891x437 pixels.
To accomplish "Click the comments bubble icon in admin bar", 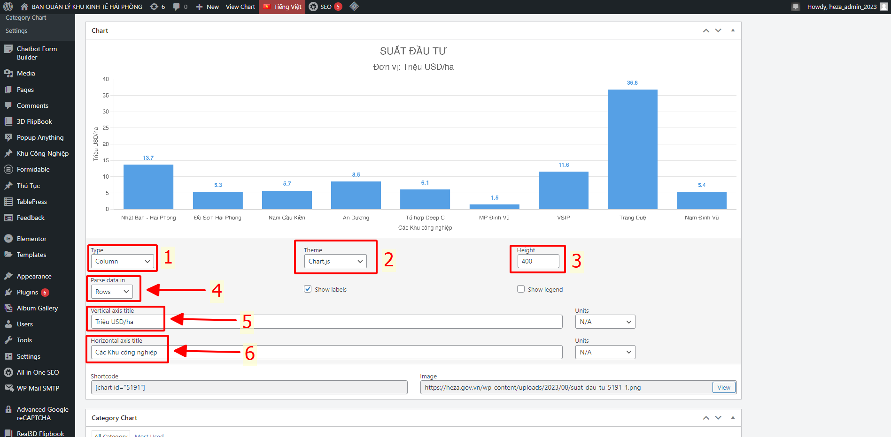I will (177, 7).
